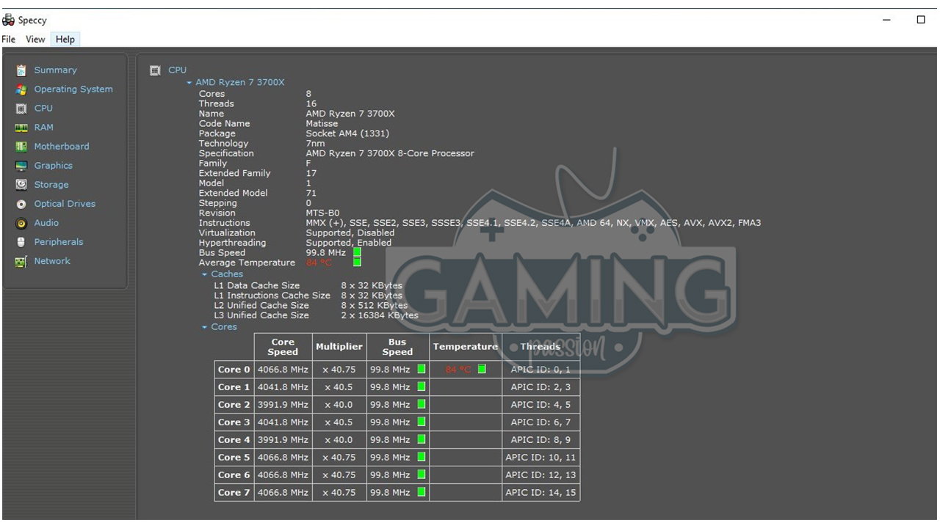
Task: Click the Motherboard sidebar icon
Action: (x=21, y=147)
